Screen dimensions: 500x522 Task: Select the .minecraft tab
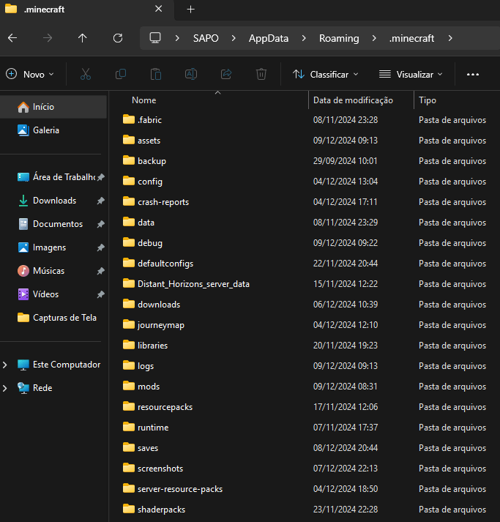(x=85, y=10)
